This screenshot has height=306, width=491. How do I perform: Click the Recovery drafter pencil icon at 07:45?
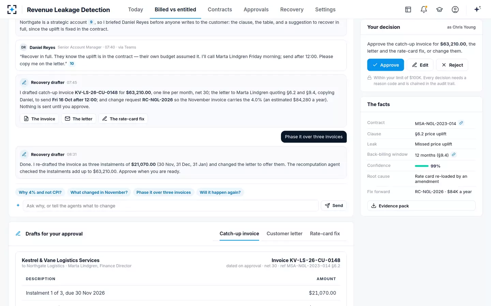tap(24, 82)
